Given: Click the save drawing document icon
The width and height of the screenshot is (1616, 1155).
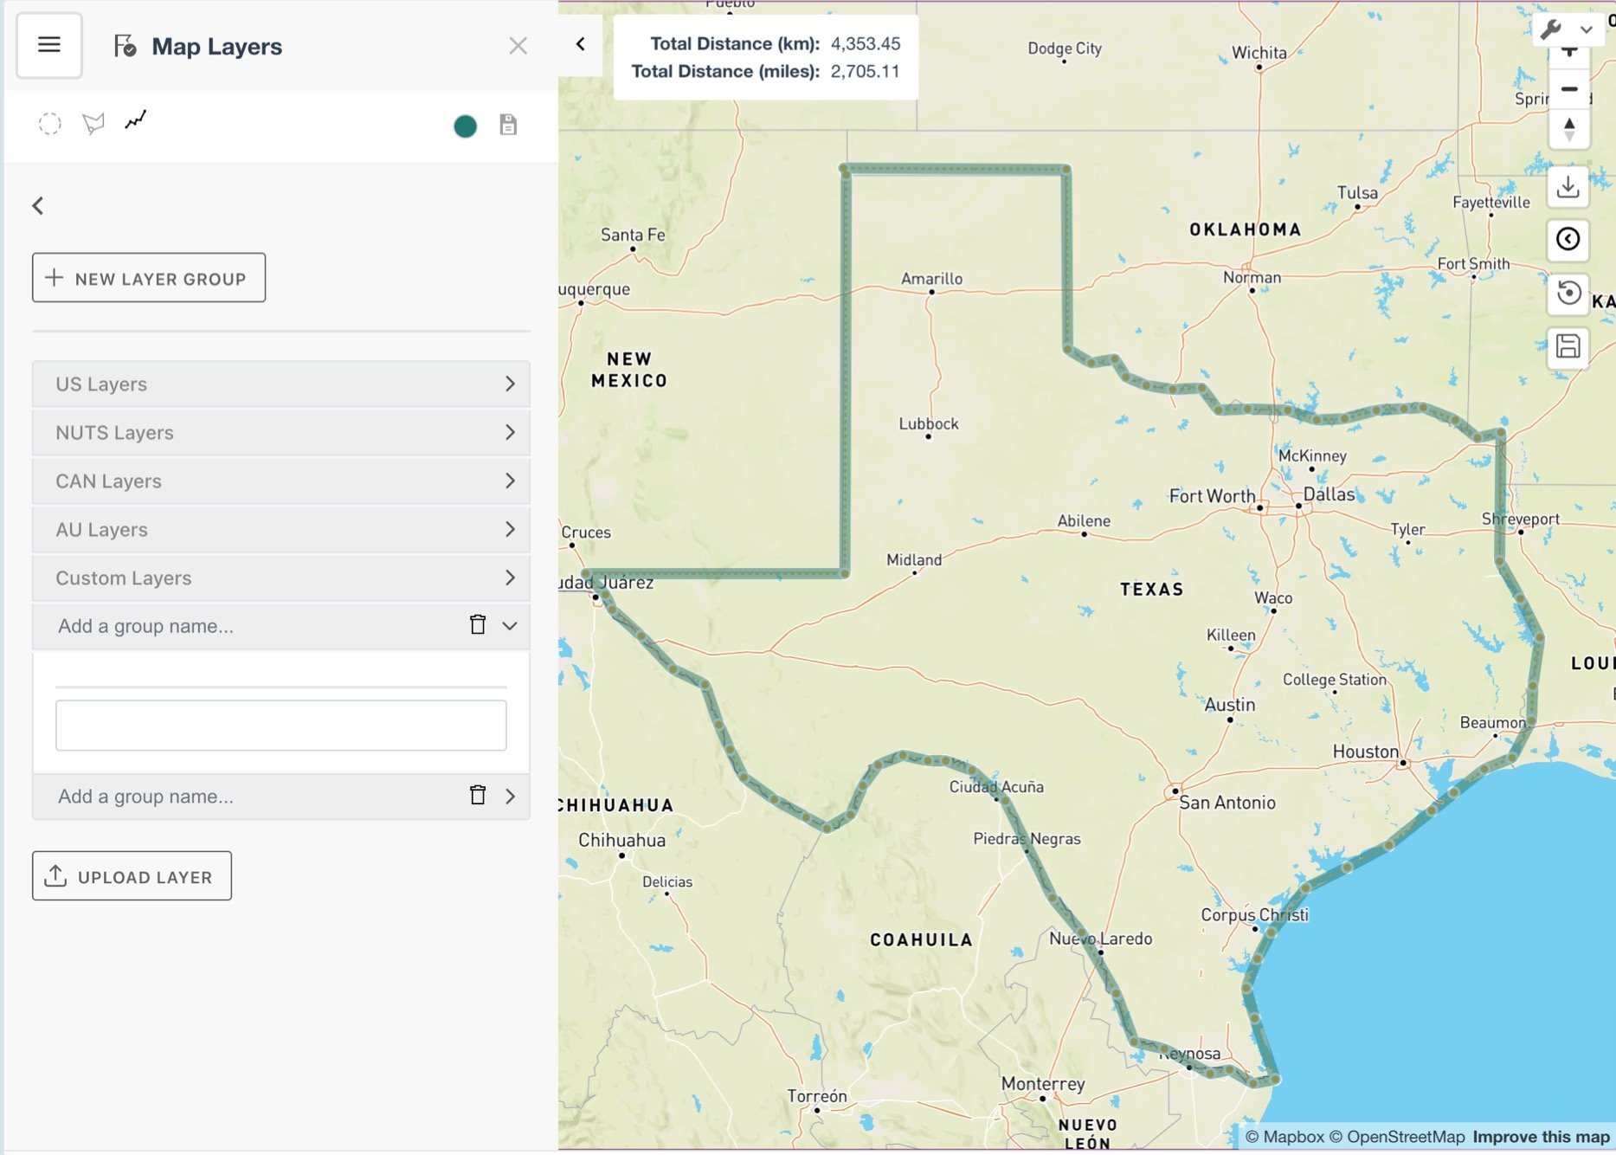Looking at the screenshot, I should 508,125.
